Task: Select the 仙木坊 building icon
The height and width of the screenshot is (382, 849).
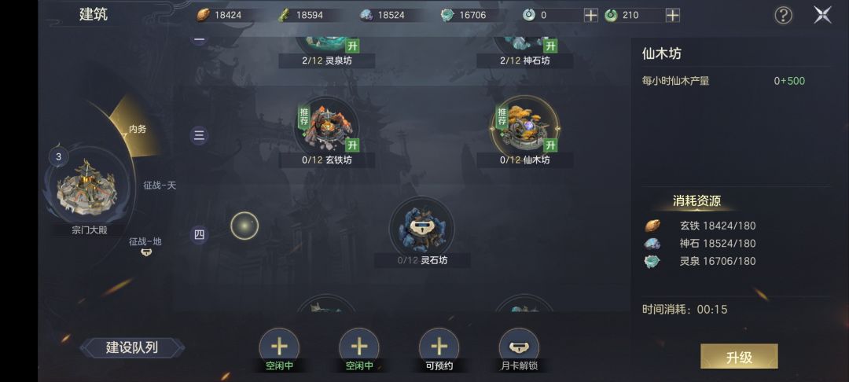Action: (x=525, y=126)
